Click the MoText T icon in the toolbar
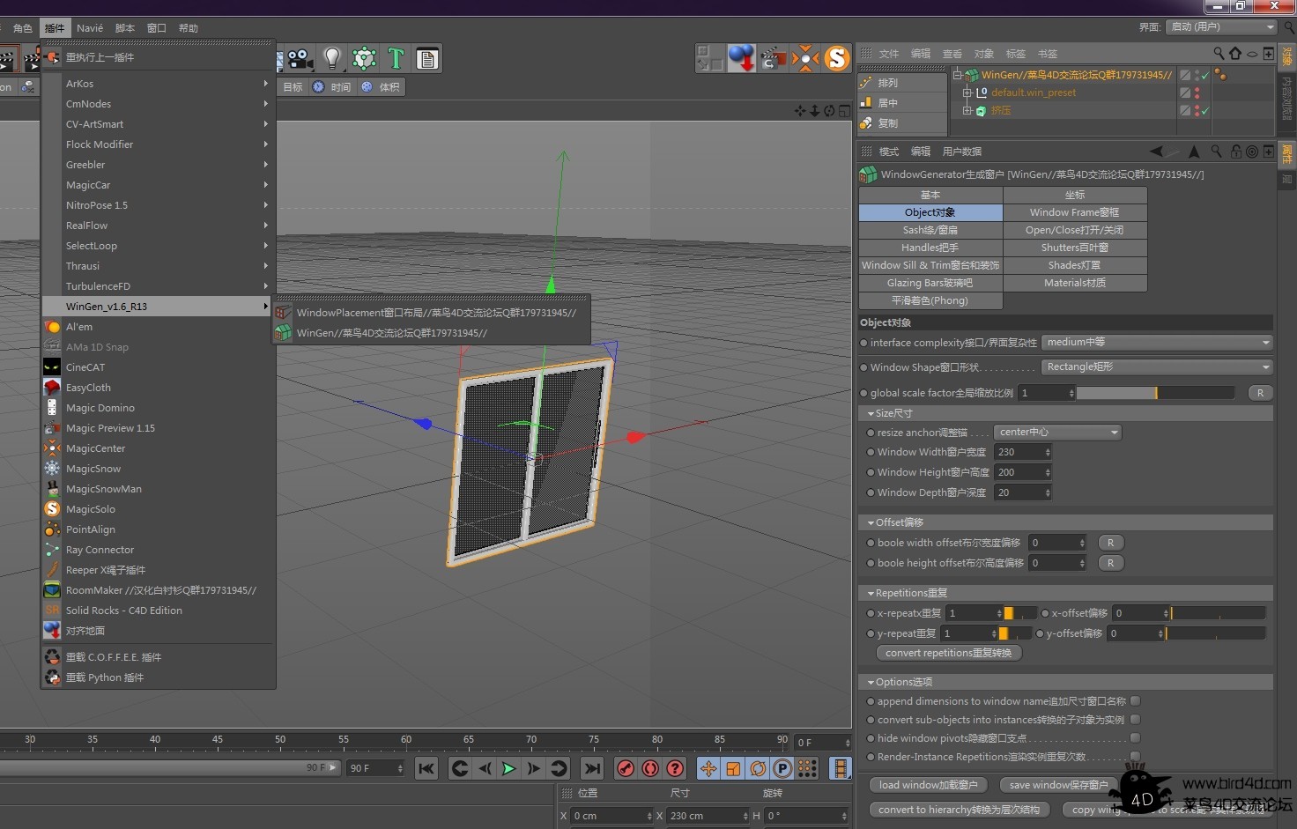The image size is (1297, 829). point(396,58)
